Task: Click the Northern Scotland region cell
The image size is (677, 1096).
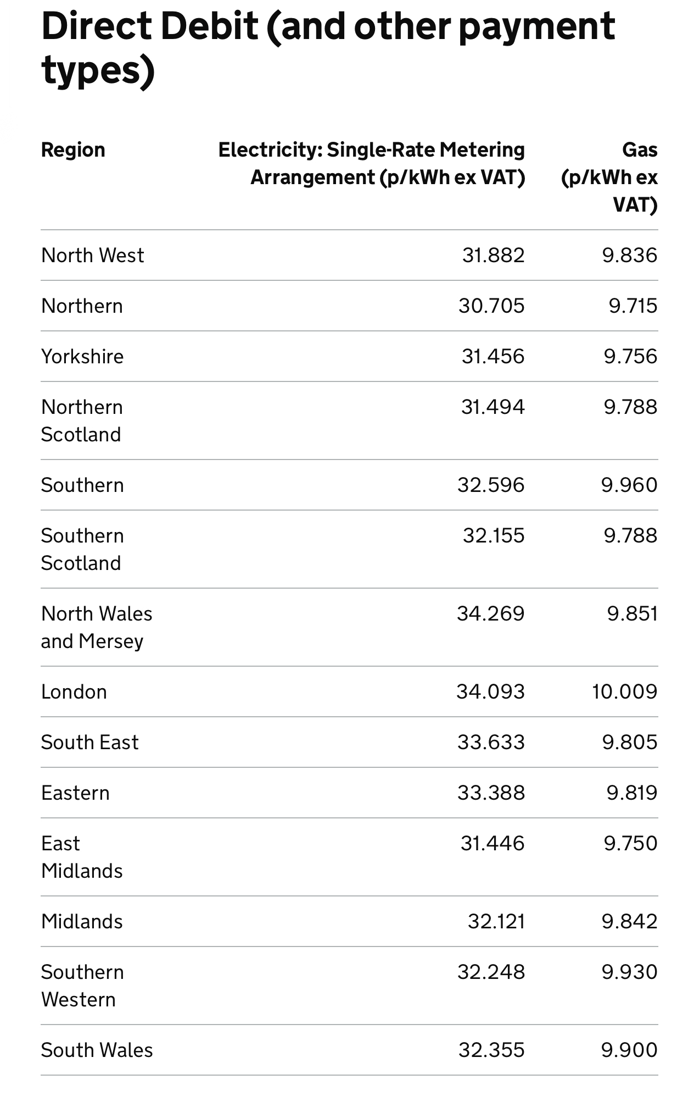Action: point(82,421)
